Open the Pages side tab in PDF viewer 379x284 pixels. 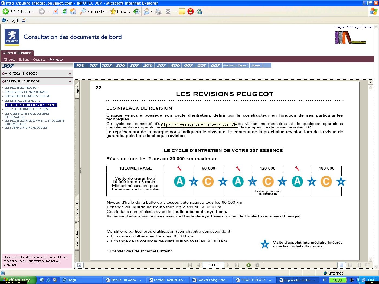(77, 91)
